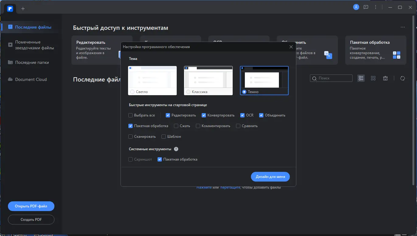This screenshot has width=417, height=236.
Task: Enable the Сжать checkbox
Action: (176, 126)
